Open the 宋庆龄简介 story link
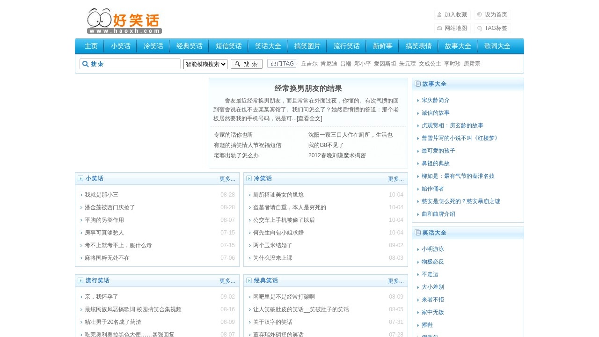The image size is (599, 337). 435,100
